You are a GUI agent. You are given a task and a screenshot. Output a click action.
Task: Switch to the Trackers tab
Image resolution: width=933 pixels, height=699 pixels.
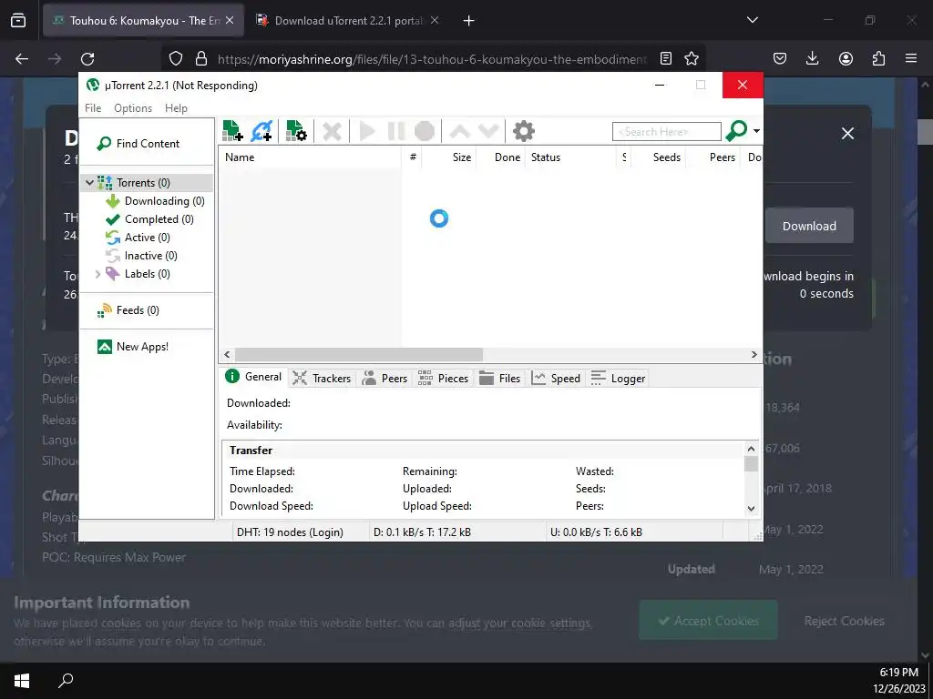click(322, 378)
